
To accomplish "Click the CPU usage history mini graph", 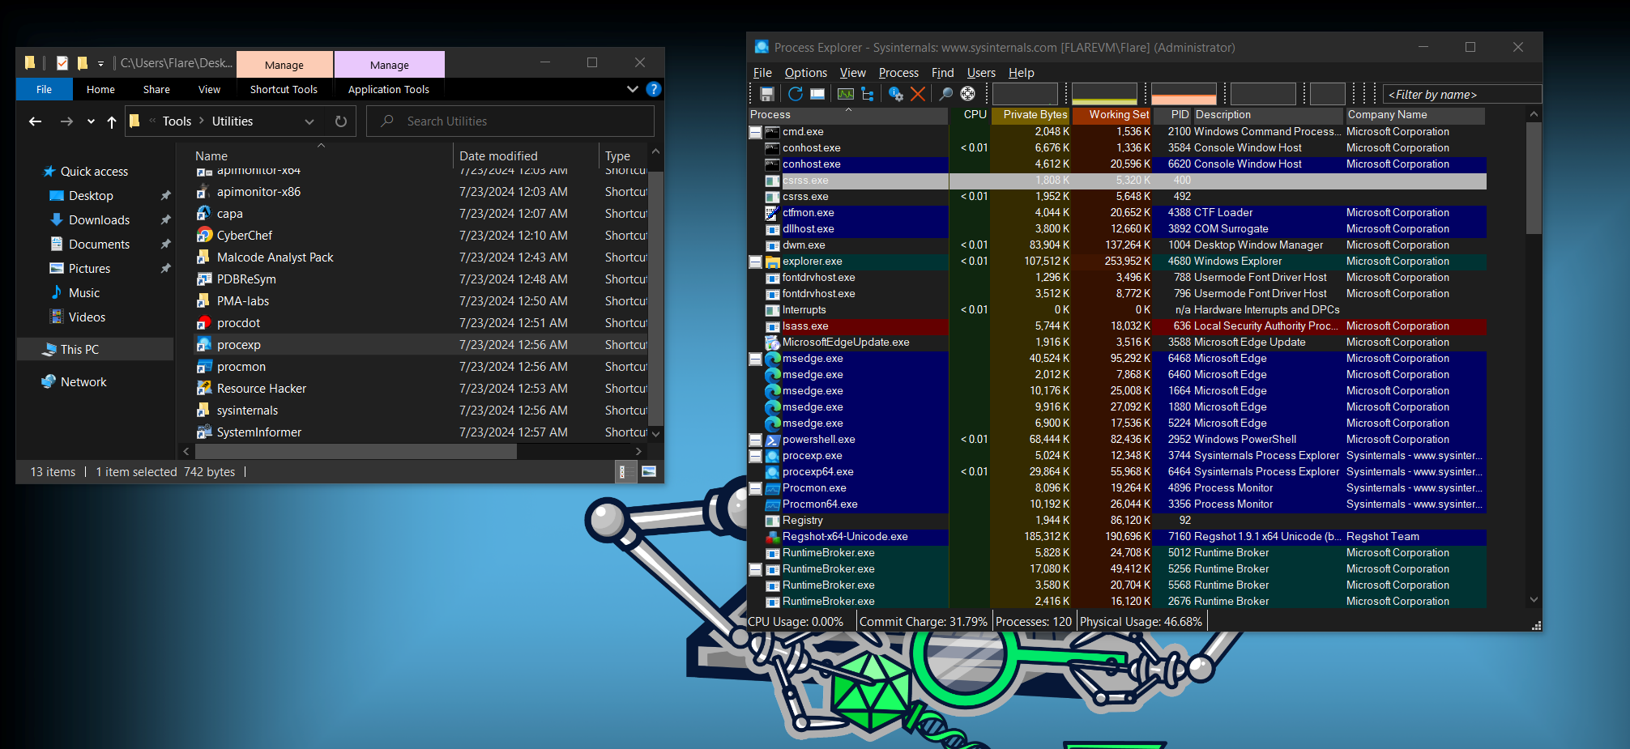I will 1025,94.
